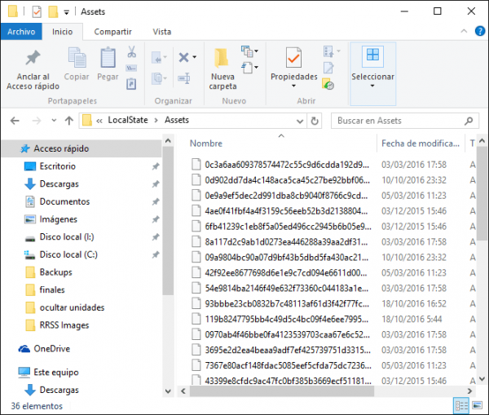Open the Quick Access Toolbar customize dropdown

[x=66, y=12]
